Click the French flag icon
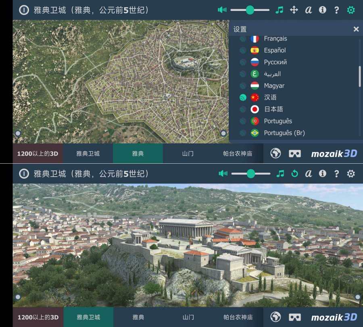 255,39
